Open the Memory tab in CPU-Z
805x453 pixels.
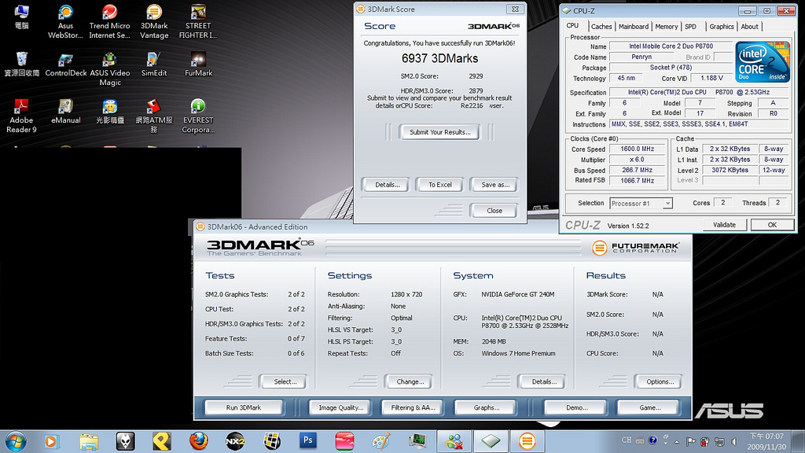pos(666,27)
